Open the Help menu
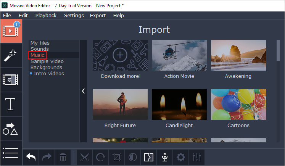 [119, 15]
